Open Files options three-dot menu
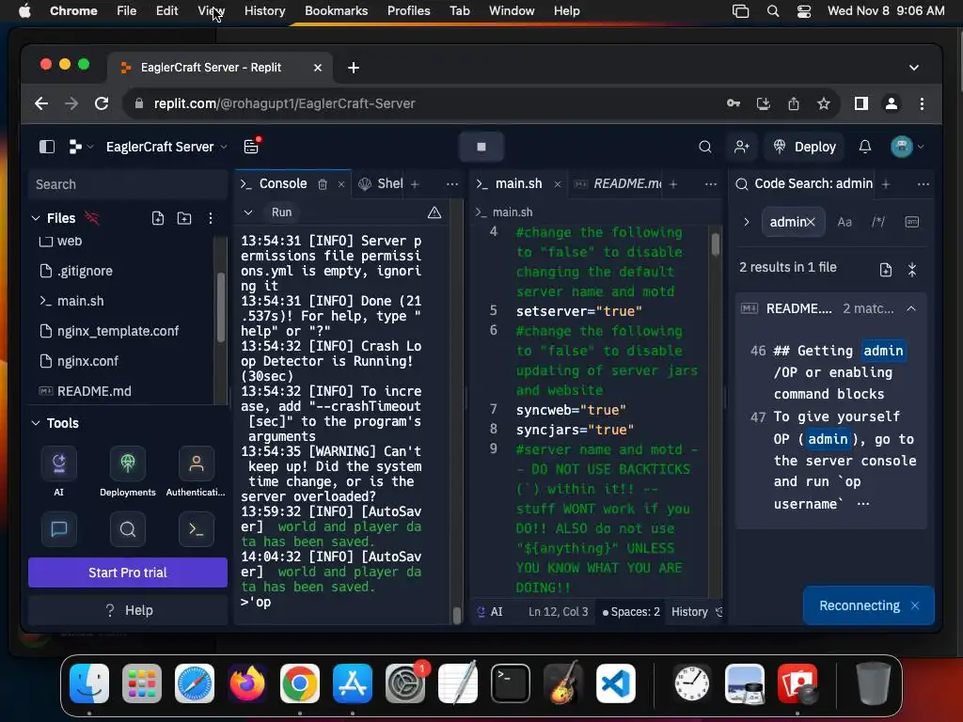The width and height of the screenshot is (963, 722). point(211,218)
